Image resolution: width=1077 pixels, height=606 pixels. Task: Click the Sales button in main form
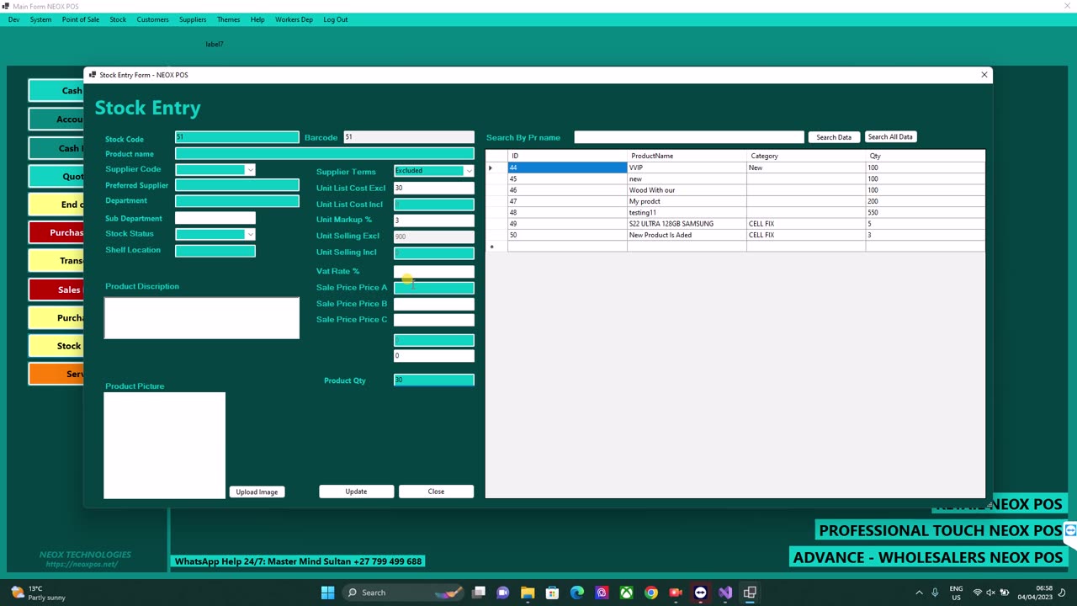click(56, 290)
